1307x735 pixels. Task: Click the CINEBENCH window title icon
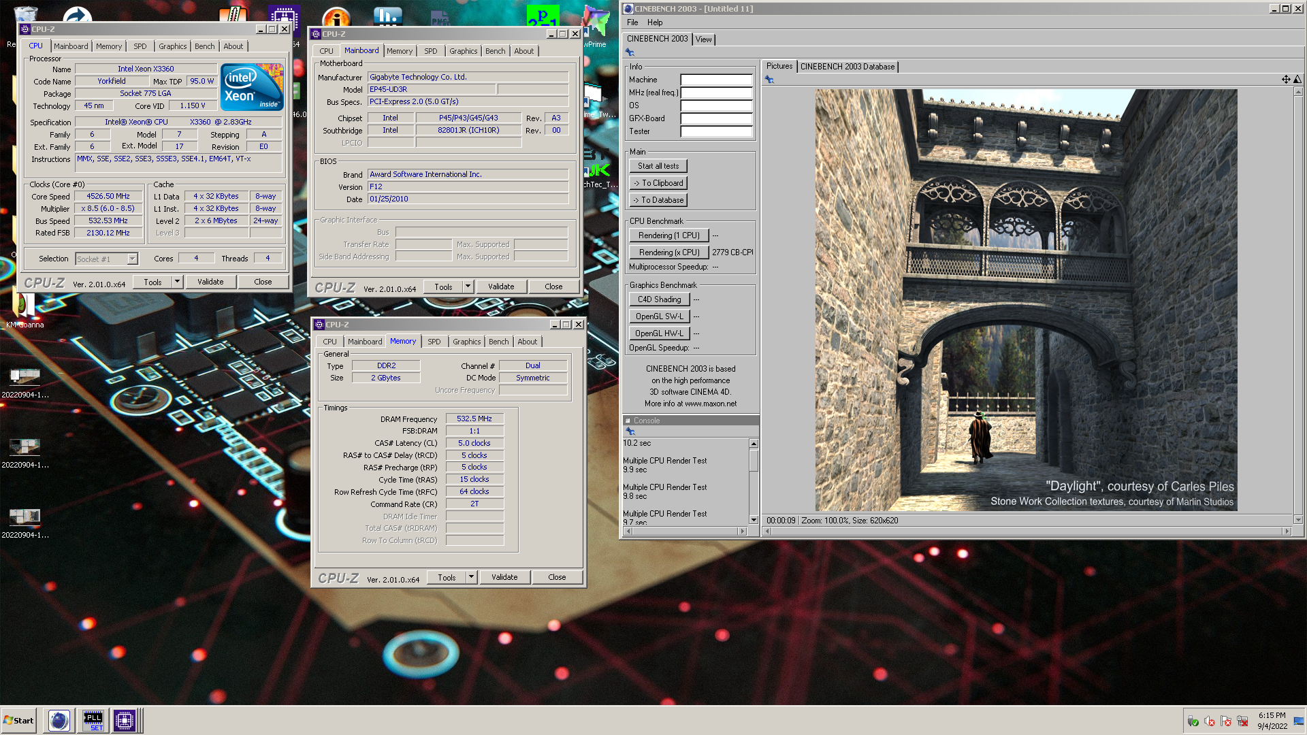click(x=628, y=9)
